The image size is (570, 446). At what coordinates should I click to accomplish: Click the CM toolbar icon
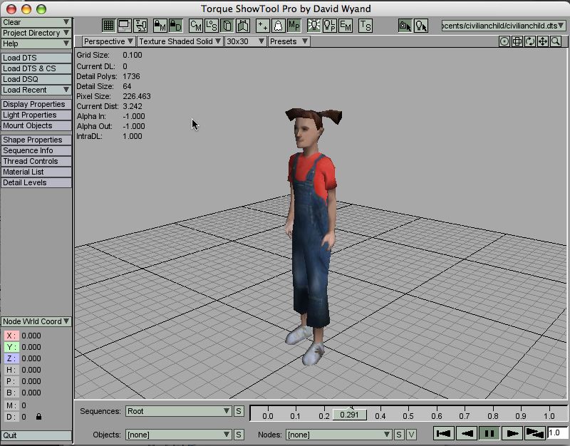(x=196, y=26)
